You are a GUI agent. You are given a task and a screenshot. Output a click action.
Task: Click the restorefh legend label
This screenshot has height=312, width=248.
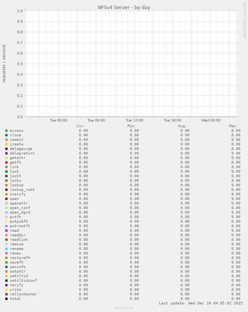coord(20,258)
